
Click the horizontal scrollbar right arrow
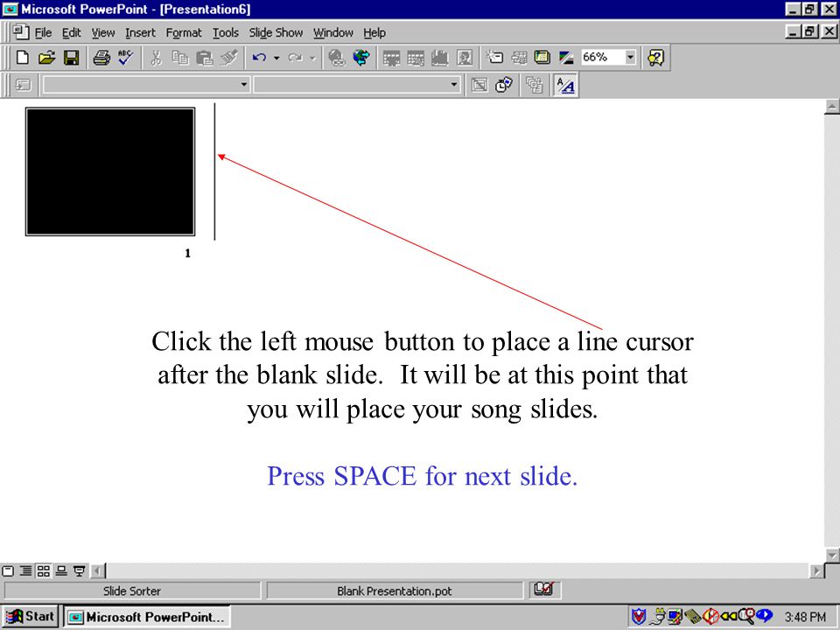pos(816,571)
